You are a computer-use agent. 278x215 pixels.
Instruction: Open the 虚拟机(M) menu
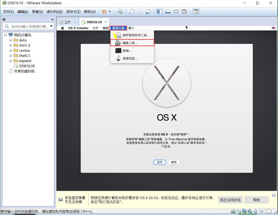click(x=54, y=12)
